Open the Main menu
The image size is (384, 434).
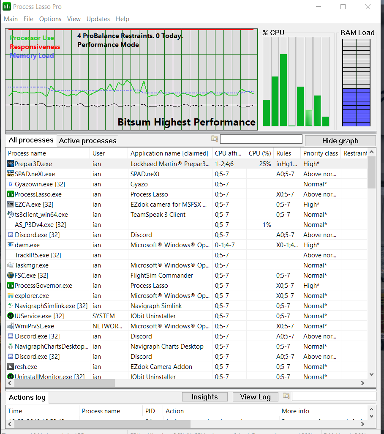pos(11,19)
